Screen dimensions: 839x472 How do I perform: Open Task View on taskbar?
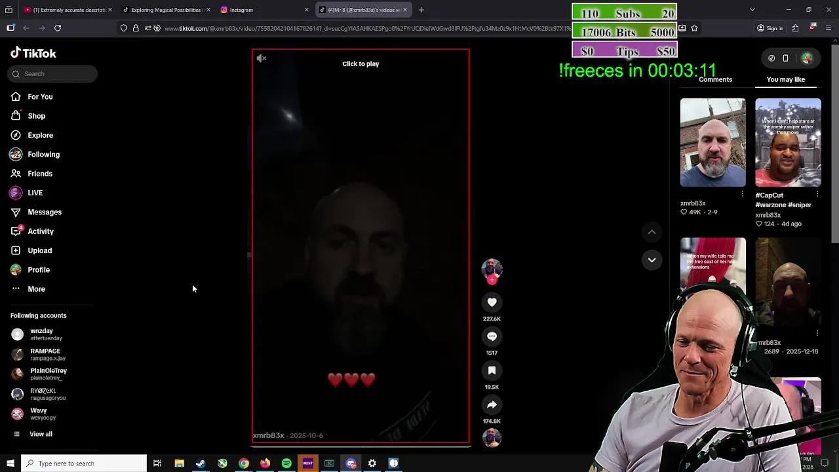pyautogui.click(x=157, y=463)
